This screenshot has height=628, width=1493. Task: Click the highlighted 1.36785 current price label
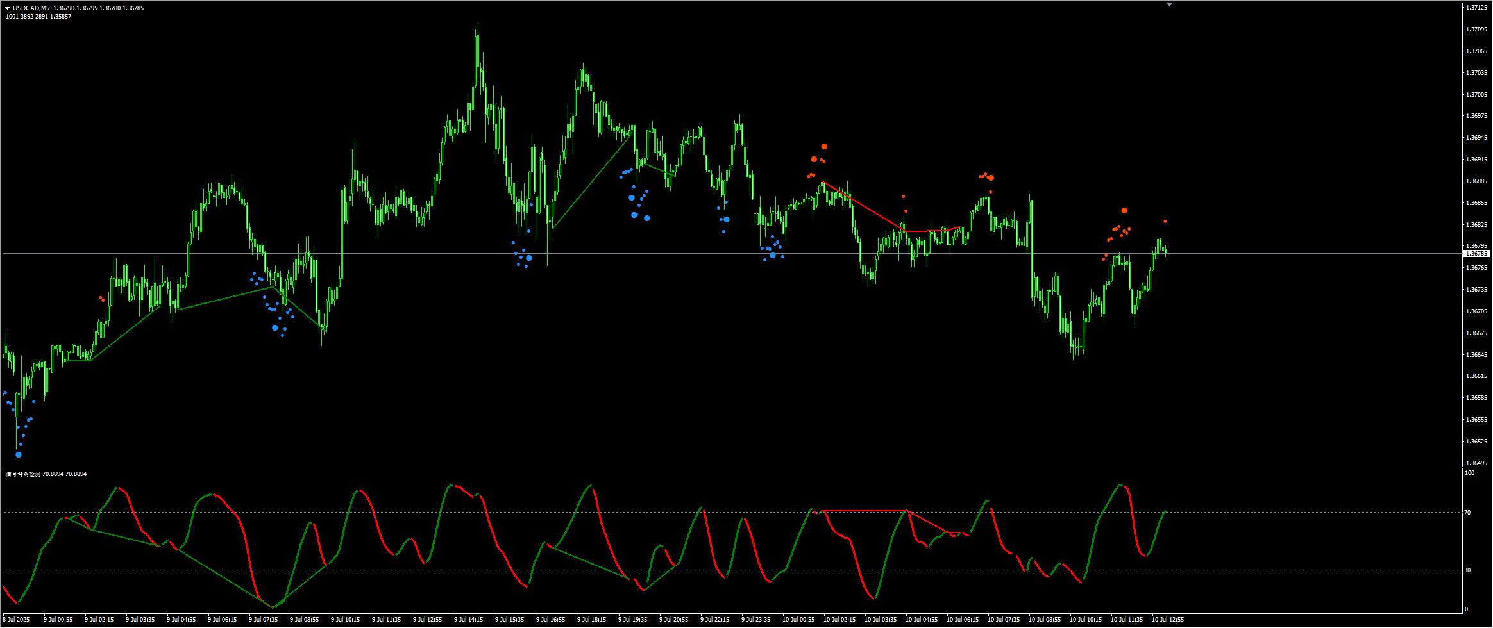(1476, 254)
